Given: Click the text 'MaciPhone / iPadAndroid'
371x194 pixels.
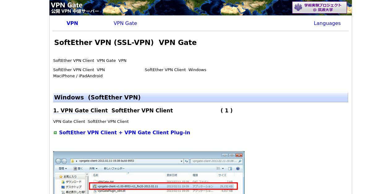Looking at the screenshot, I should click(78, 76).
